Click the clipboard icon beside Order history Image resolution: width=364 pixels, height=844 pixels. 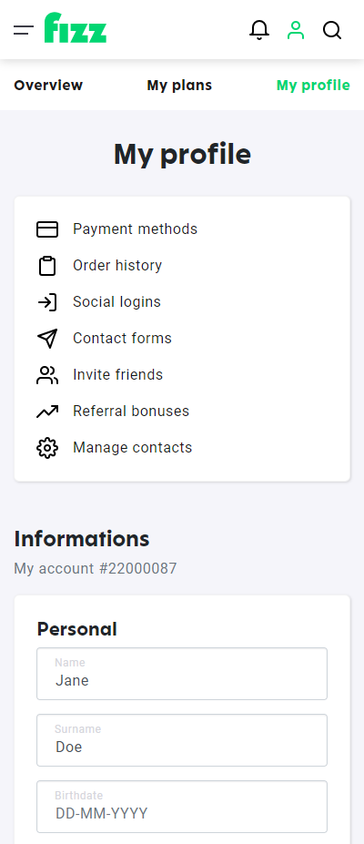pyautogui.click(x=47, y=266)
